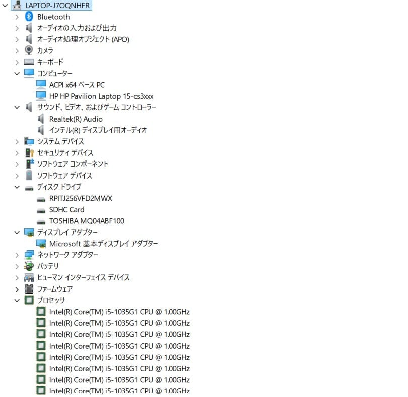Select the Bluetooth label
This screenshot has width=408, height=397.
coord(53,17)
